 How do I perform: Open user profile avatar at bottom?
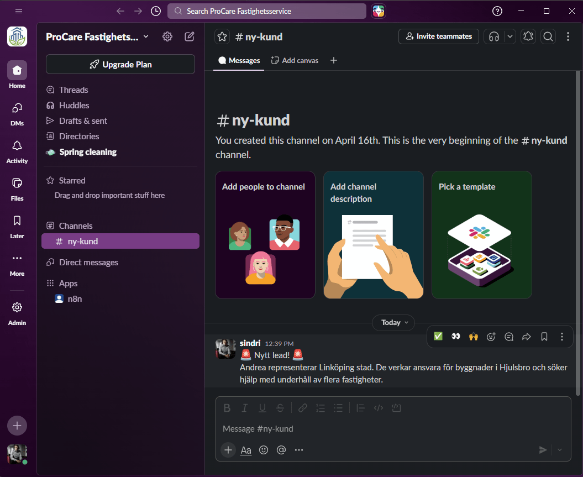pos(17,454)
